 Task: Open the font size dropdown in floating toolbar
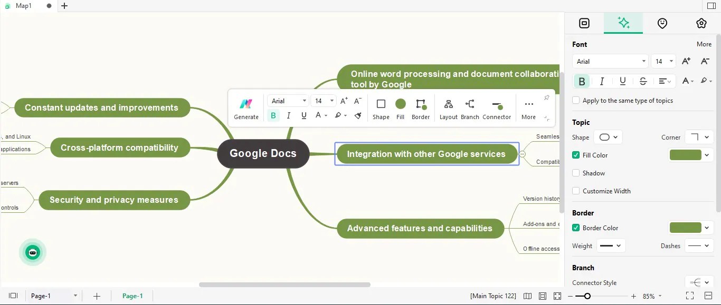(324, 101)
